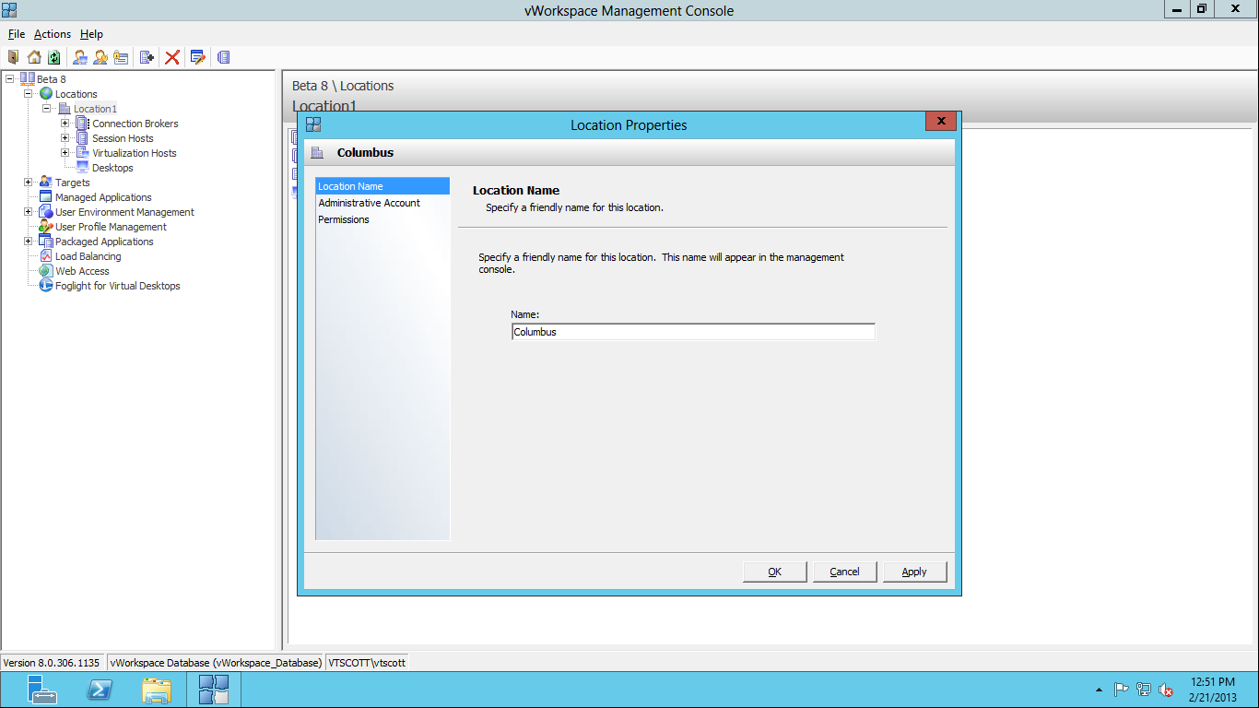This screenshot has width=1259, height=708.
Task: Click the User Environment Management icon
Action: [x=46, y=212]
